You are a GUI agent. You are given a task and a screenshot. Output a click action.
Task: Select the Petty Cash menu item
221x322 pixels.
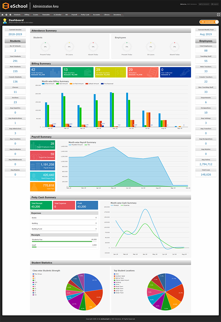click(85, 15)
